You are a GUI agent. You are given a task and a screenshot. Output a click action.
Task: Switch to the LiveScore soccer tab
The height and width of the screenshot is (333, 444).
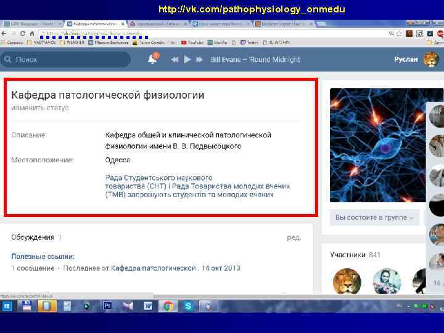coord(283,24)
